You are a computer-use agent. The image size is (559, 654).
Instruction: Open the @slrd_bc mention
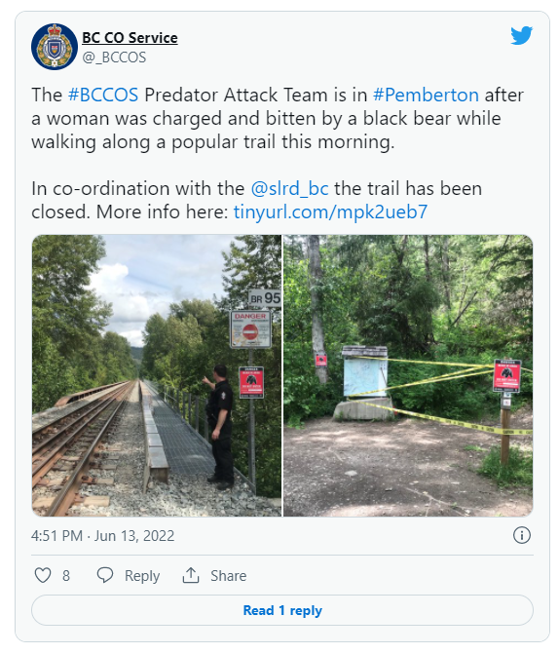(x=289, y=188)
